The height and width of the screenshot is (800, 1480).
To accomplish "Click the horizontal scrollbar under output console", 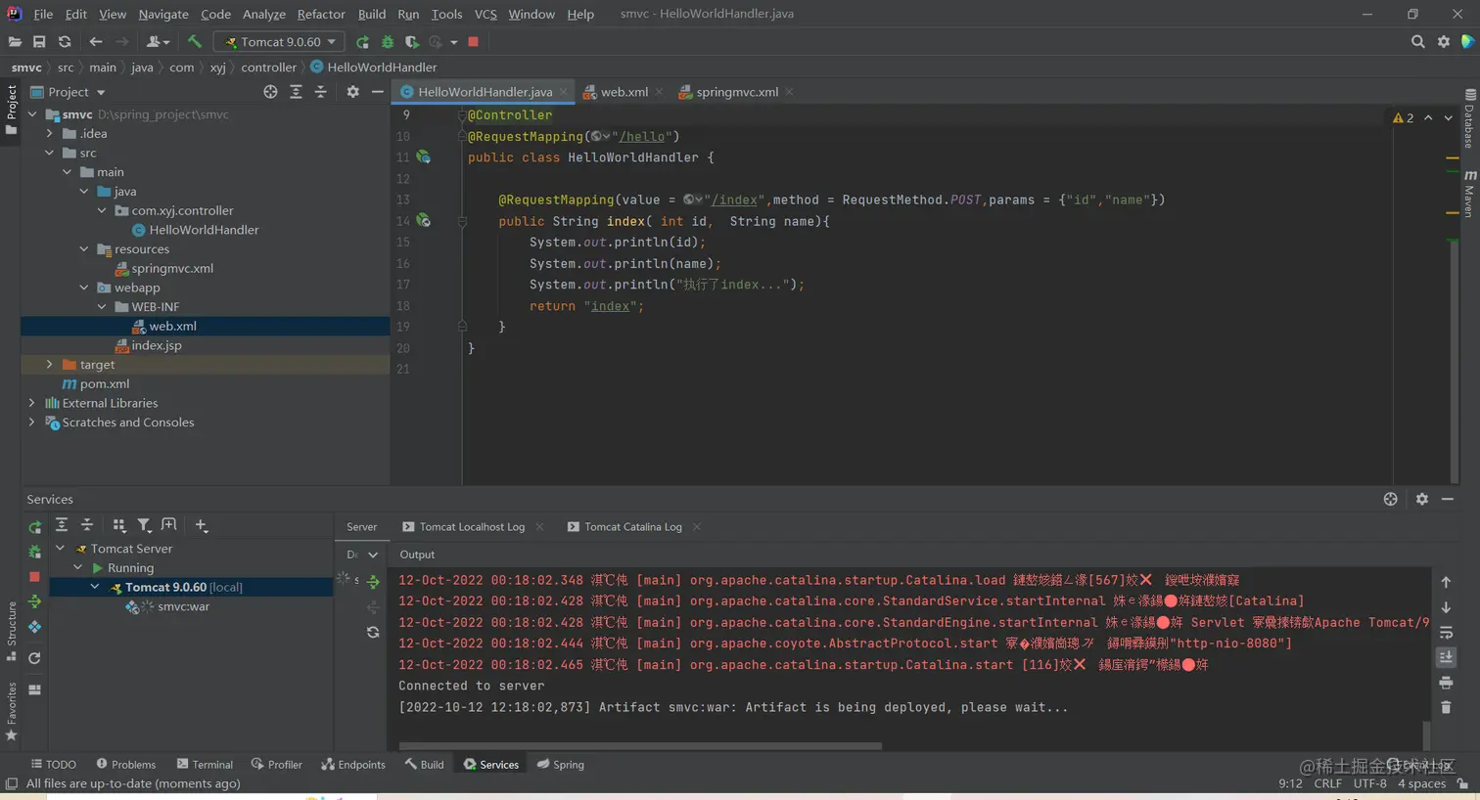I will coord(640,746).
